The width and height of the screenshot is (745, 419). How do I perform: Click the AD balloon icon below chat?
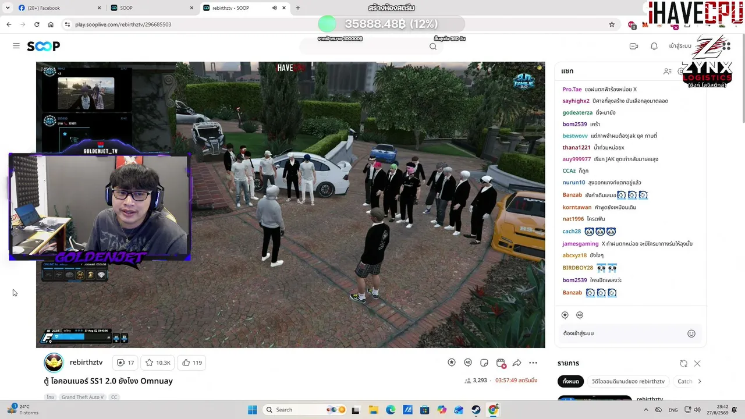tap(580, 315)
